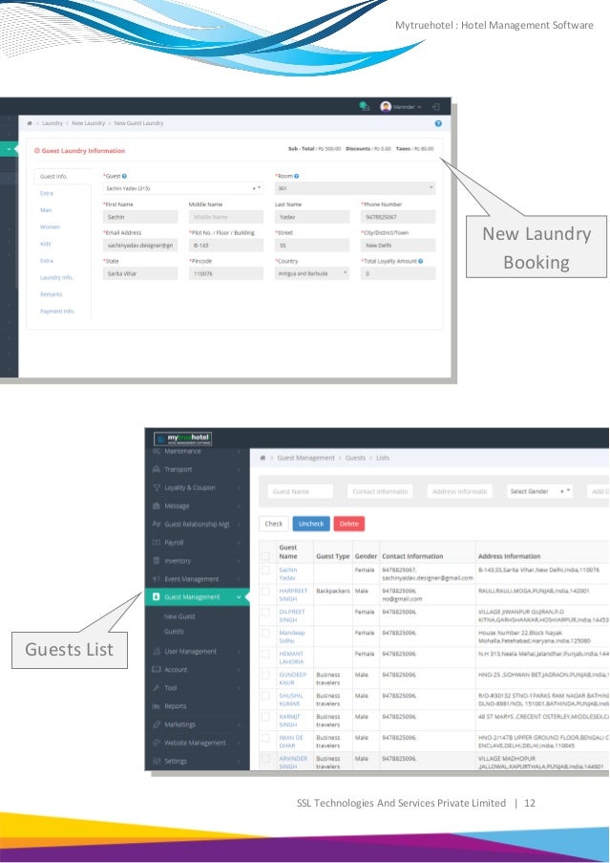Click the logout icon in top bar
Screen dimensions: 610x863
click(436, 107)
